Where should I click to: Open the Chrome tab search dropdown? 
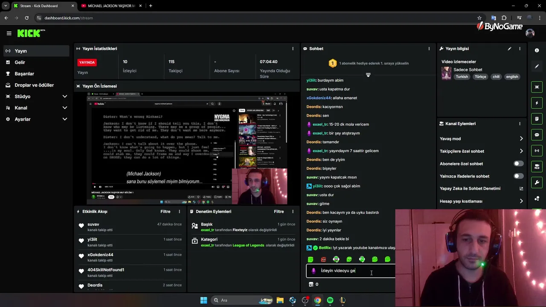click(x=6, y=6)
